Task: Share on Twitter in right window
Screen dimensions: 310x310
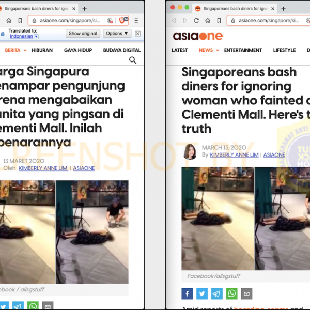Action: pos(202,293)
